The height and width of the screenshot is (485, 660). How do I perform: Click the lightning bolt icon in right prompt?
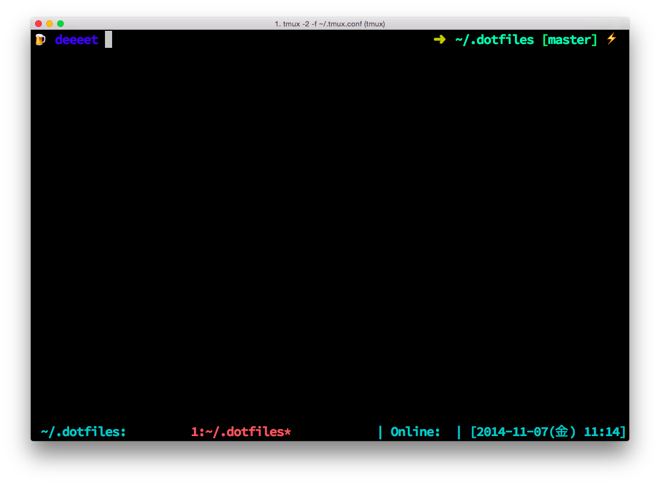point(611,39)
